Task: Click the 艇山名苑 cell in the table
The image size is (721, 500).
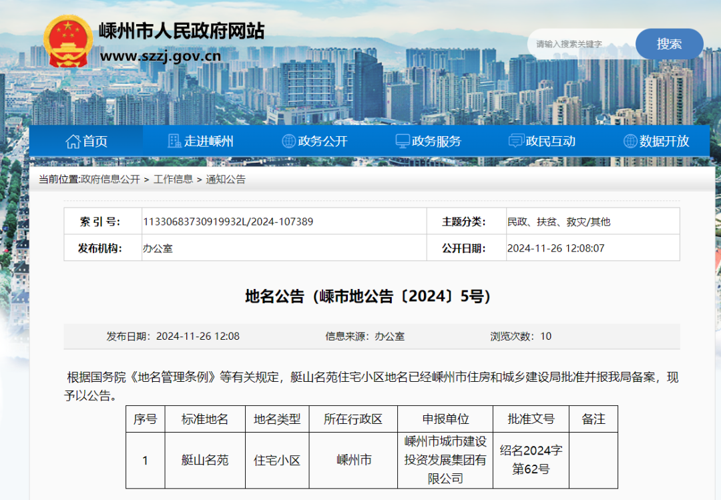Action: tap(205, 461)
